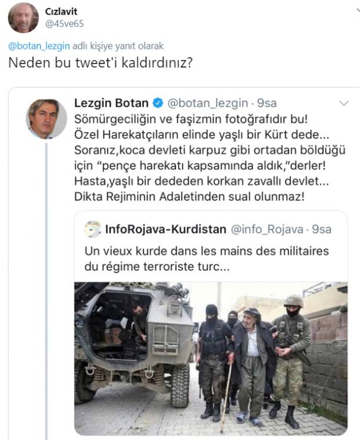Select the text 'Neden bu tweet'i kaldırdınız?'
The height and width of the screenshot is (440, 360).
pos(100,62)
